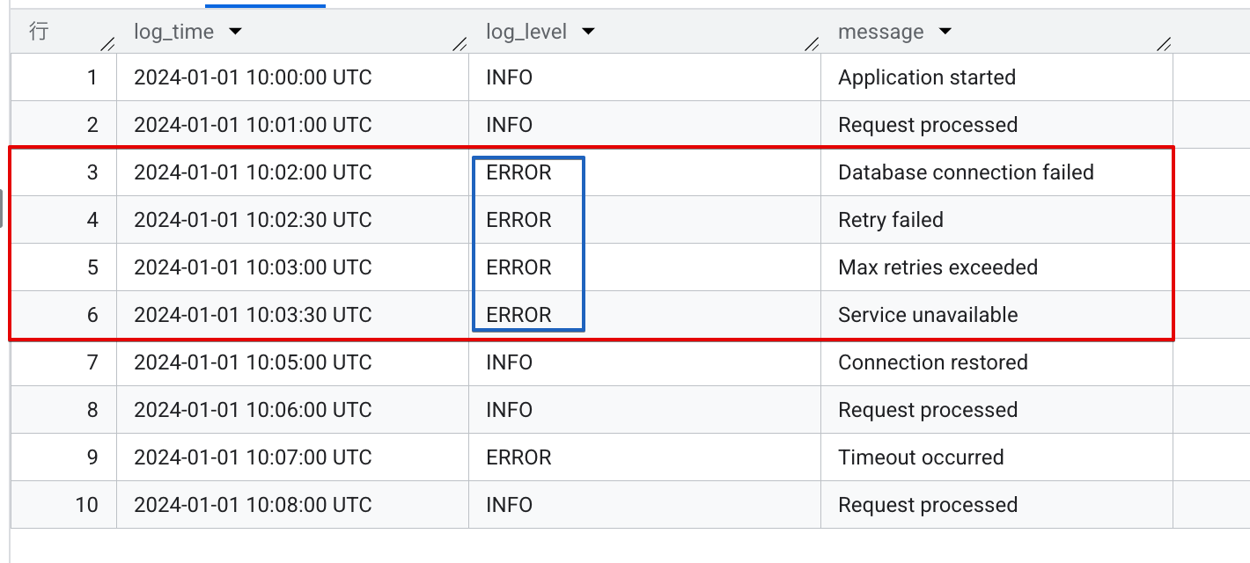Click the resize handle after message column

pos(1164,44)
